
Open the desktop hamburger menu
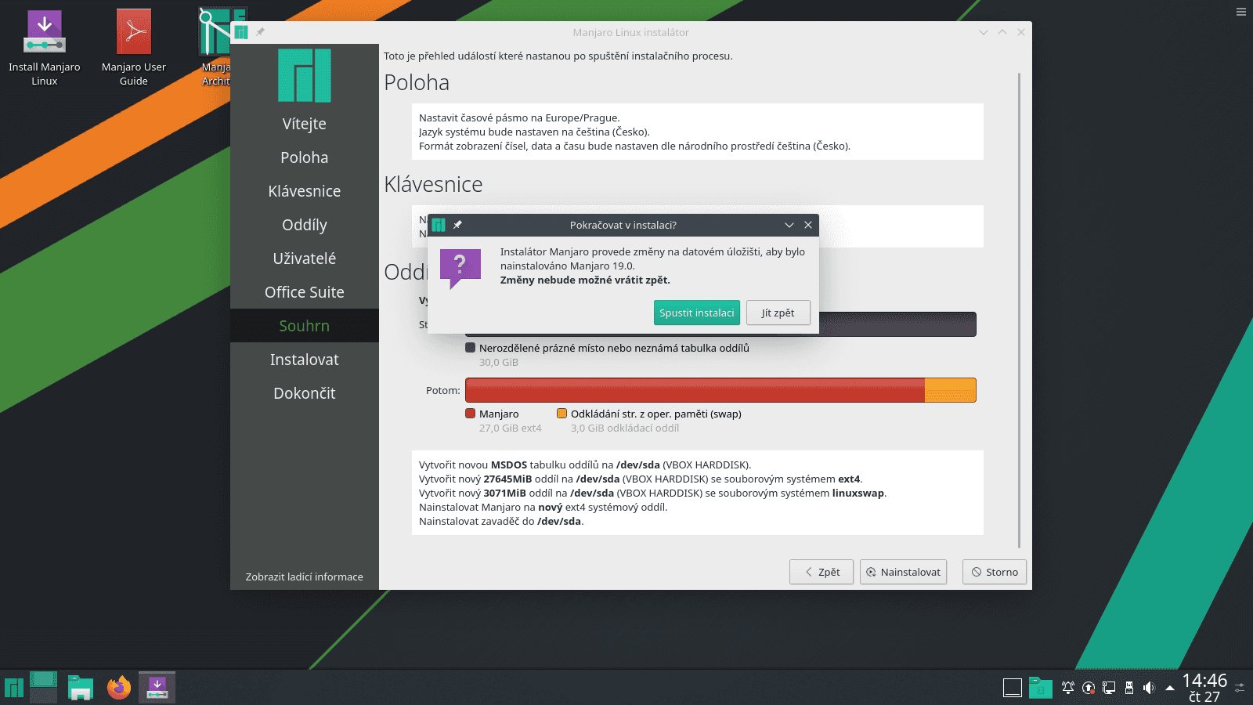[x=1240, y=12]
